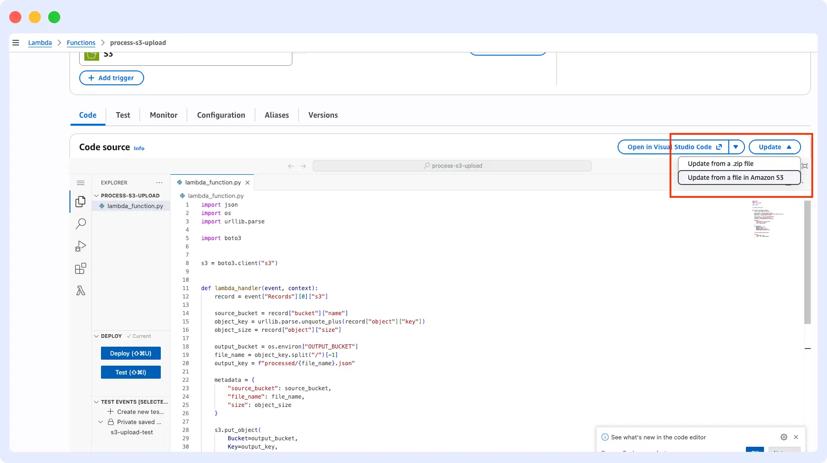Open Explorer views and more actions

tap(159, 183)
